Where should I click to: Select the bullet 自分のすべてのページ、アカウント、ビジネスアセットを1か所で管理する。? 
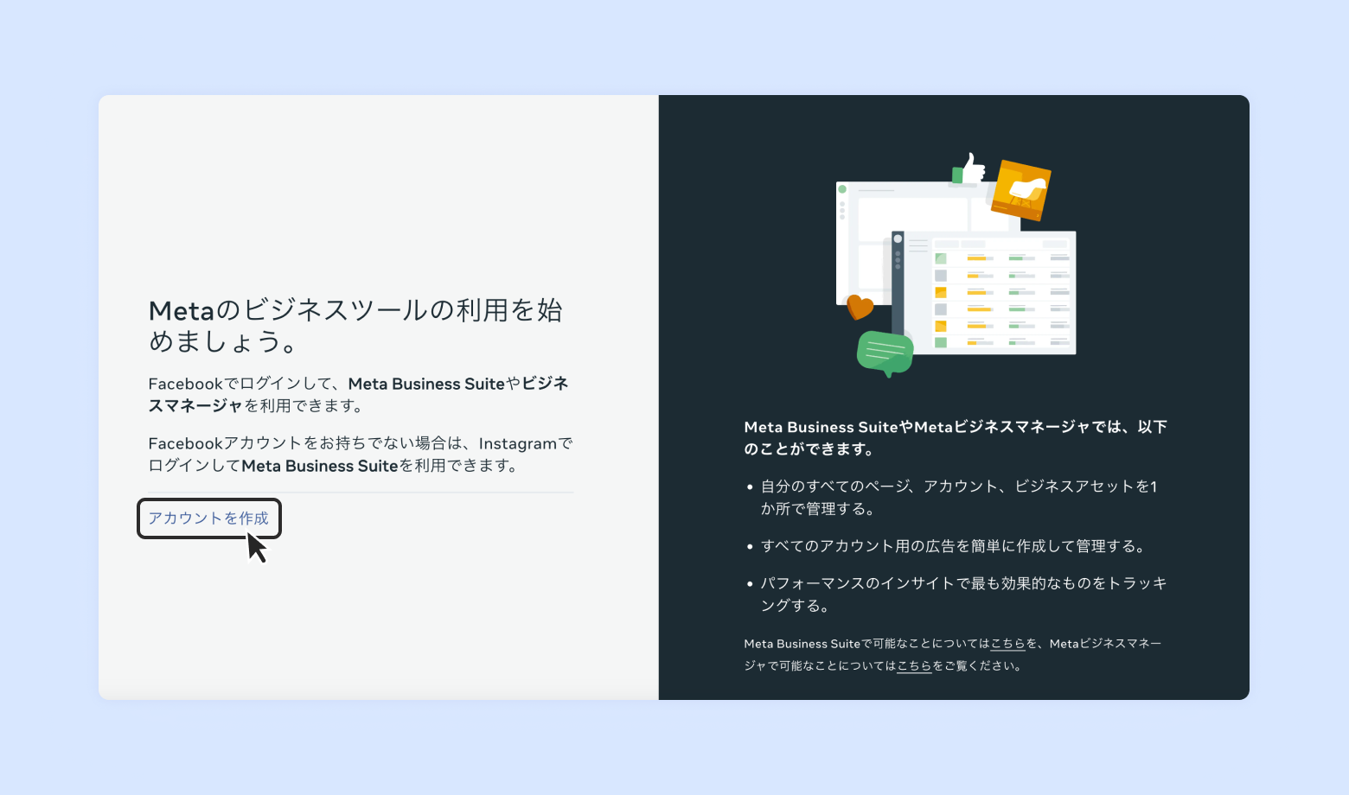(959, 498)
